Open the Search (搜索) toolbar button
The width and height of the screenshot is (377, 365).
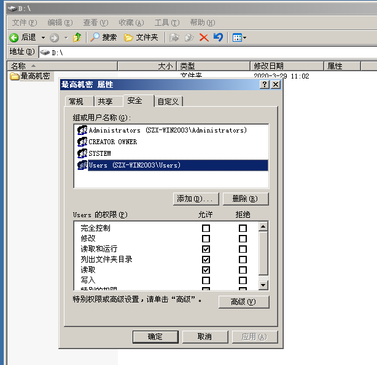pos(104,37)
